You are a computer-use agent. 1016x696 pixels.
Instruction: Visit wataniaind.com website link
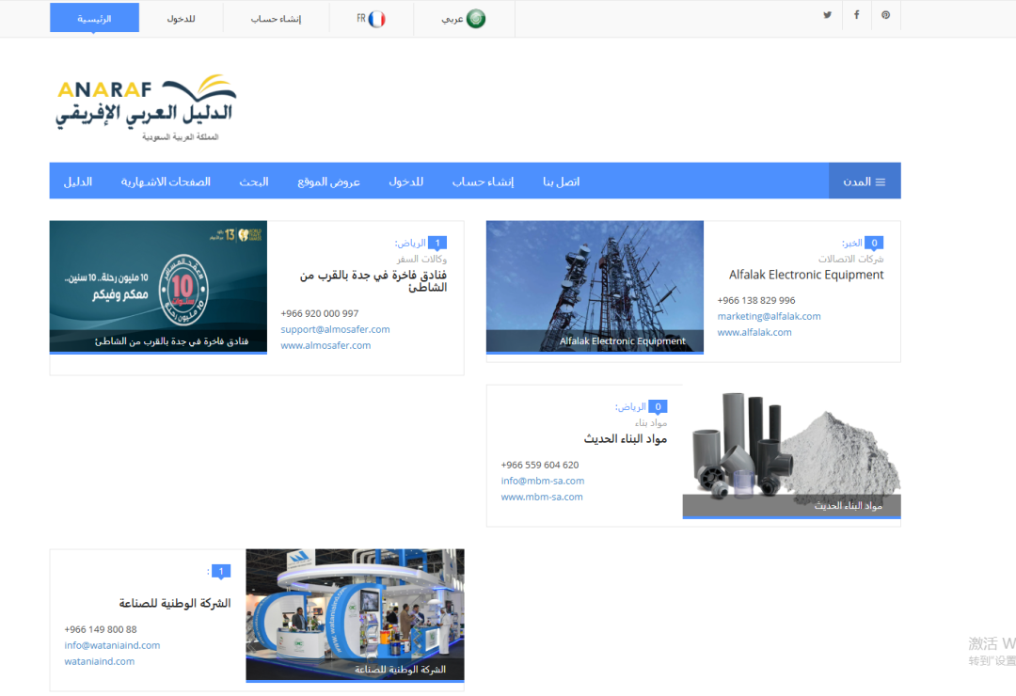(99, 661)
